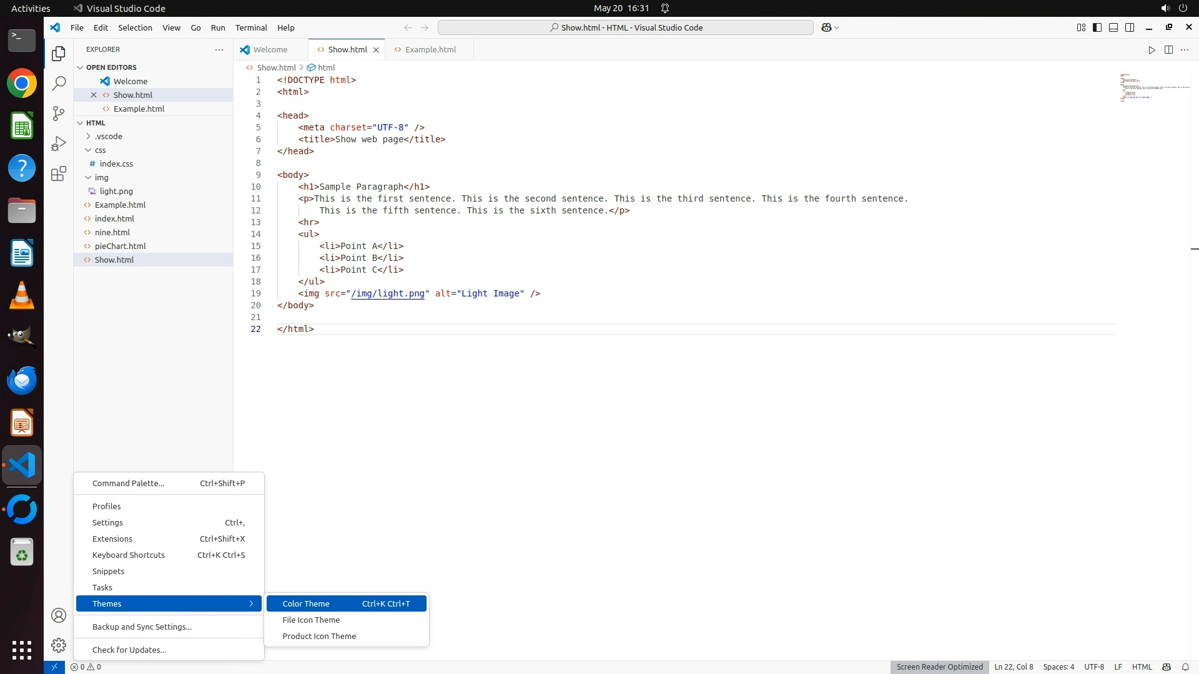The height and width of the screenshot is (674, 1199).
Task: Click Screen Reader Optimized in status bar
Action: 939,667
